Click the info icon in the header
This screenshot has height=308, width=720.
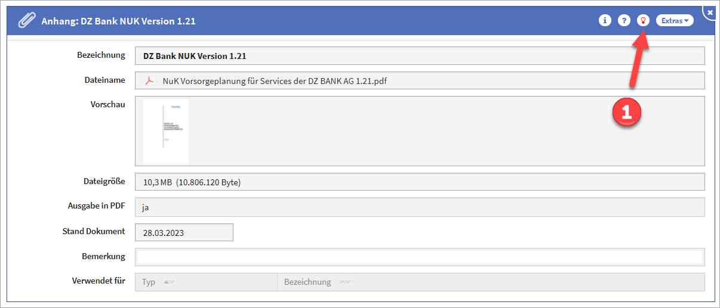605,21
